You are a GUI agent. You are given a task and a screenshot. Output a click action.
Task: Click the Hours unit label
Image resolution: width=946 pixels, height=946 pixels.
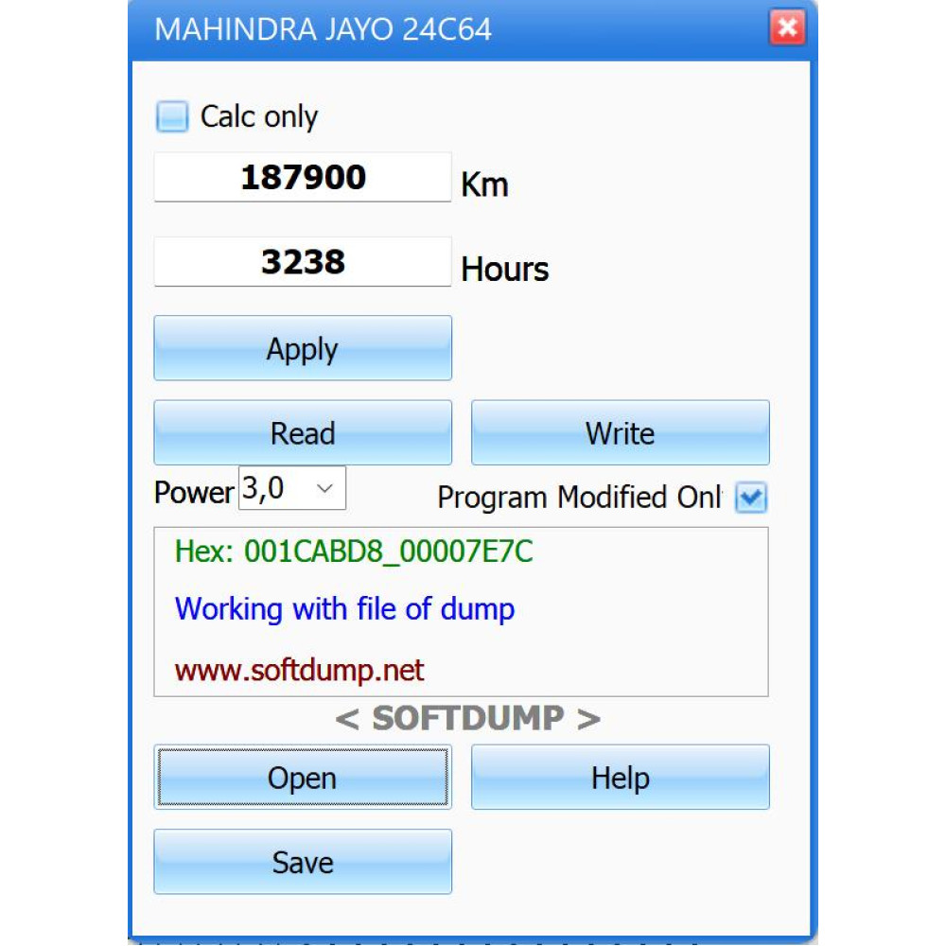[505, 269]
